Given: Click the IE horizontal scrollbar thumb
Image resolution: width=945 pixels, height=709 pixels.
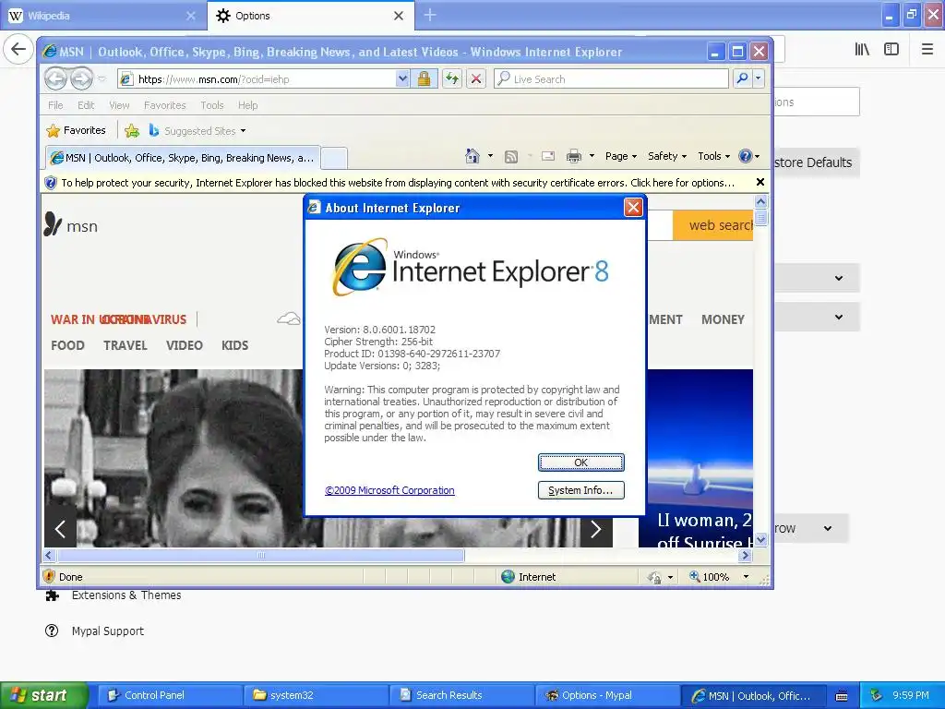Looking at the screenshot, I should click(261, 555).
